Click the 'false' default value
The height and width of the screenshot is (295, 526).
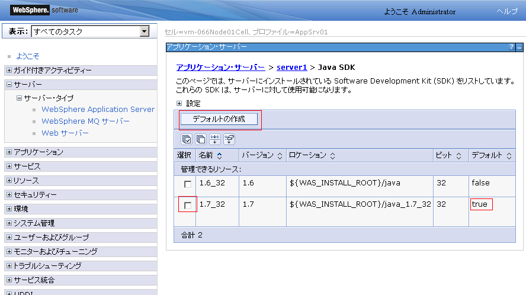(x=481, y=183)
